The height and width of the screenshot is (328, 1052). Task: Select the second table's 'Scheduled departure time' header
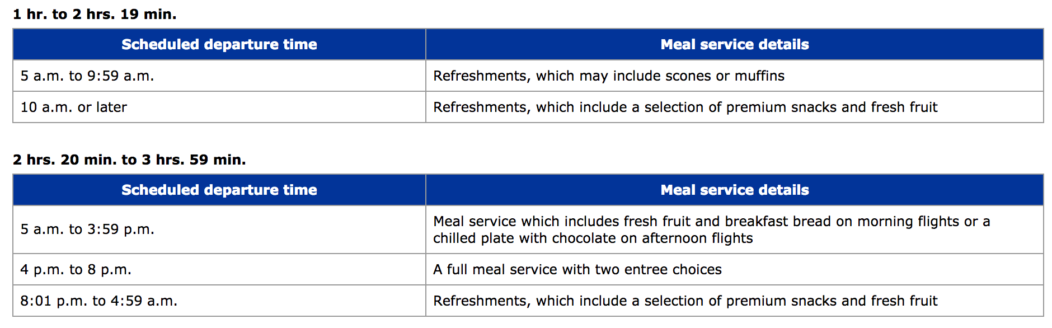tap(219, 190)
